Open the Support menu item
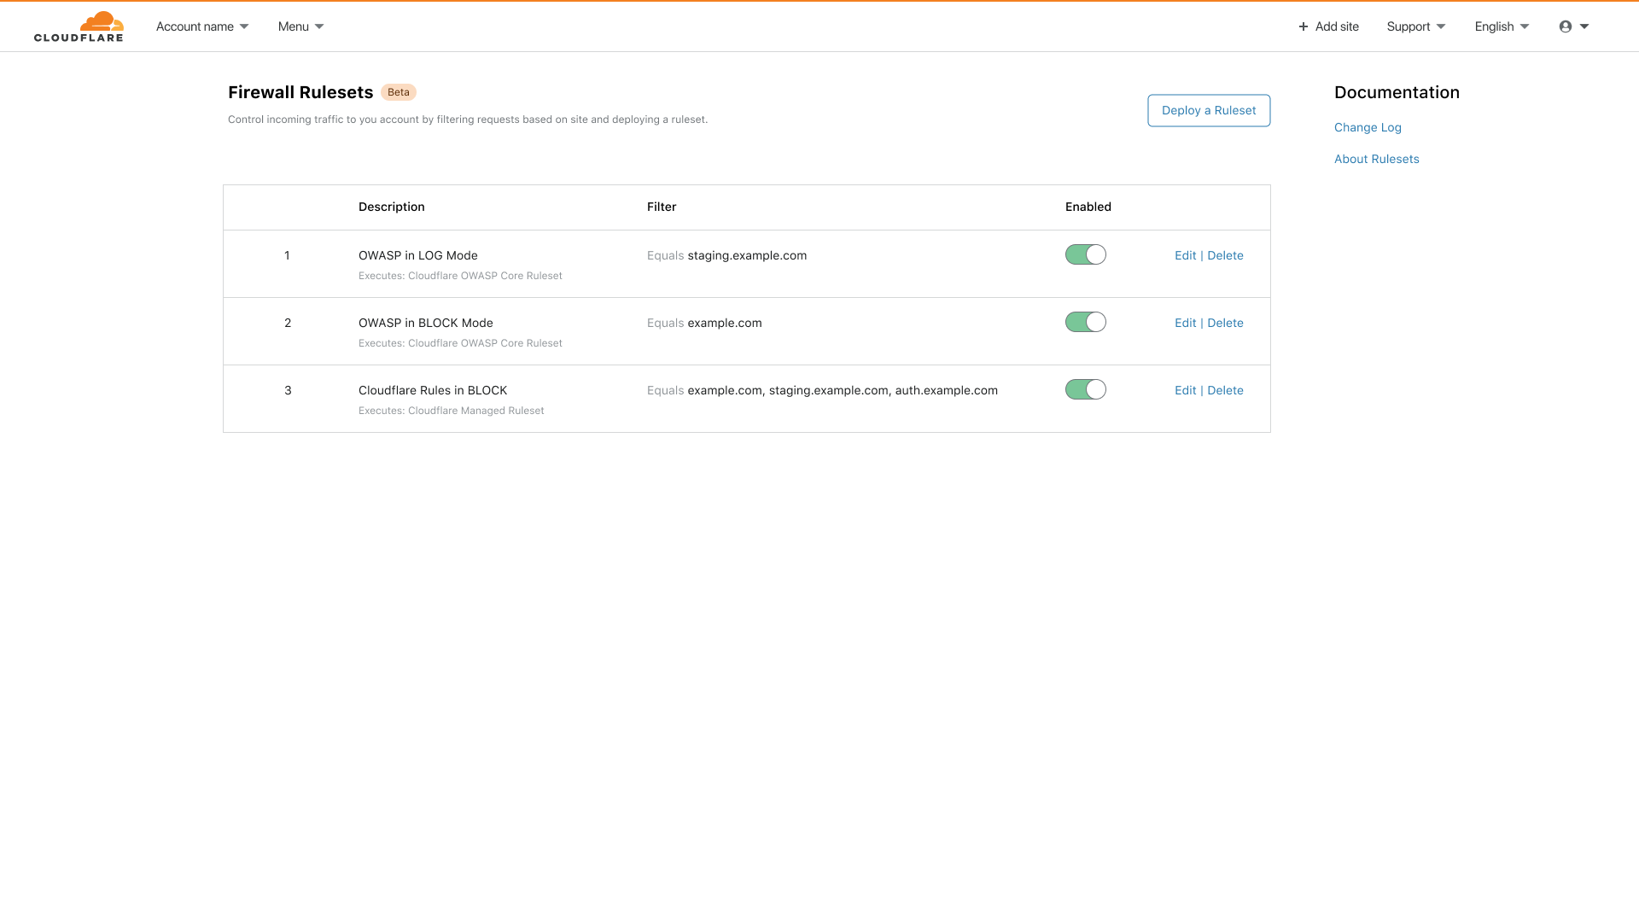The height and width of the screenshot is (922, 1639). [1415, 26]
